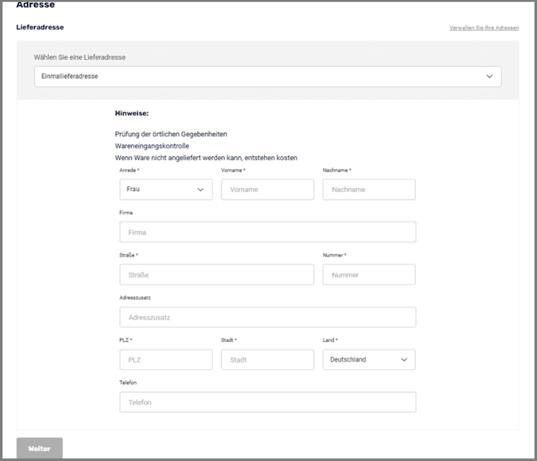Select the Firma input field
Screen dimensions: 537x461
click(x=267, y=233)
